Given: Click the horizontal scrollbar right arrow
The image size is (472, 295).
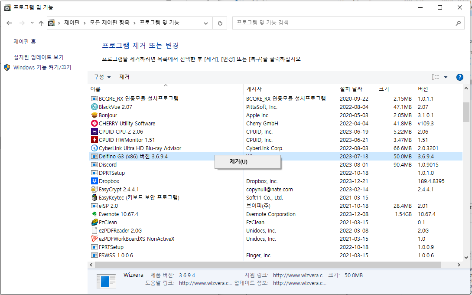Looking at the screenshot, I should pyautogui.click(x=459, y=265).
